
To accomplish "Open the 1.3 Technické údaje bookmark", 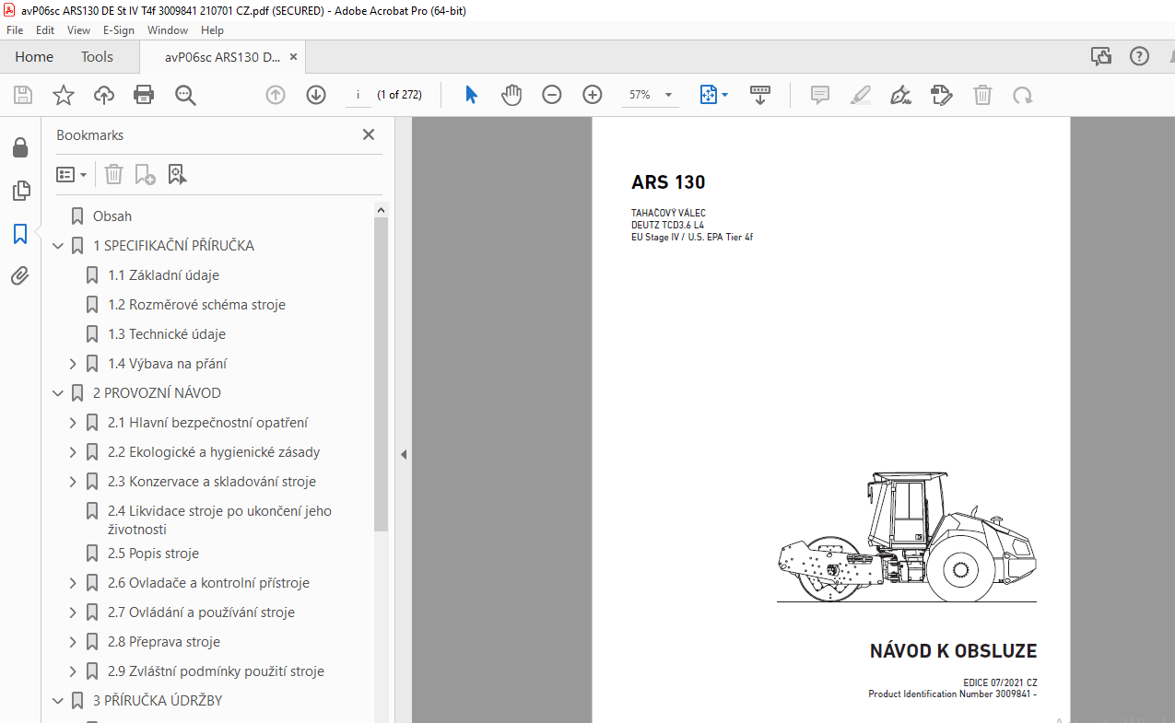I will (x=167, y=334).
